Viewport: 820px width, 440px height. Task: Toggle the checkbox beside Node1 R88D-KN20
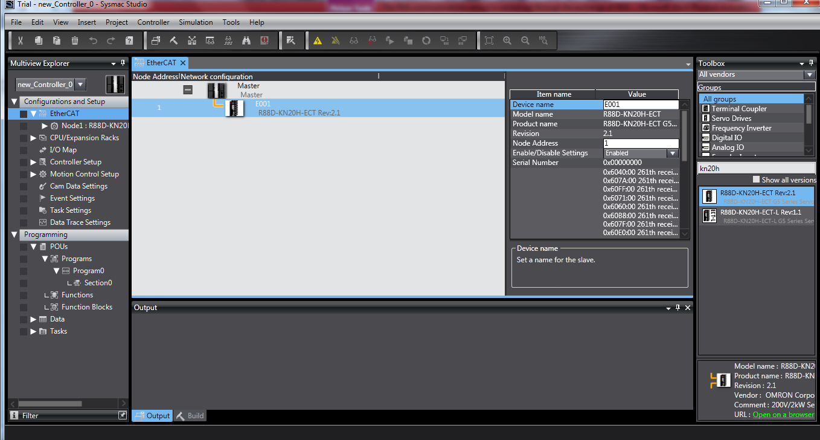24,126
